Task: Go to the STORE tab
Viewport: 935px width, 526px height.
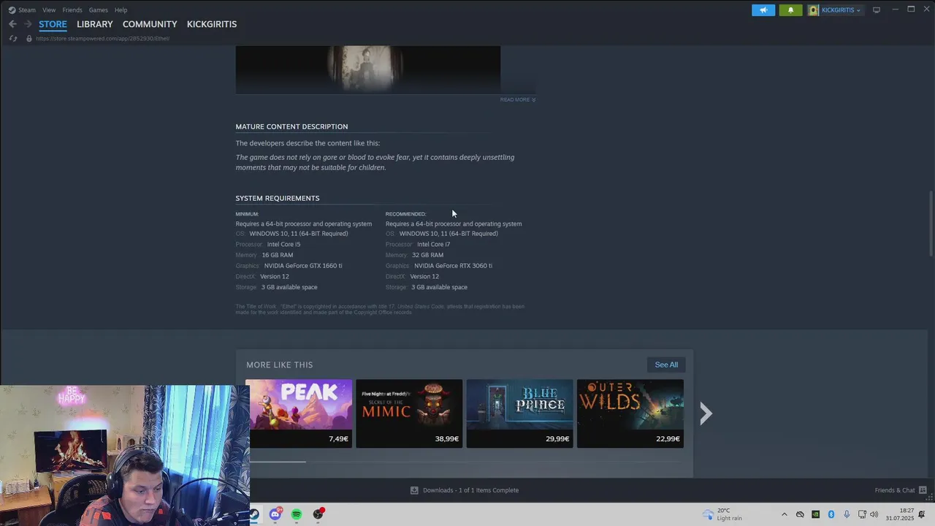Action: click(x=53, y=24)
